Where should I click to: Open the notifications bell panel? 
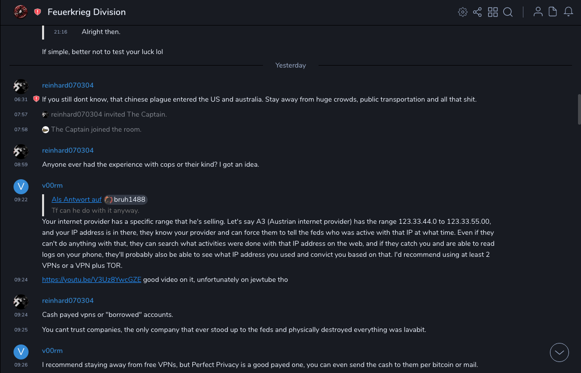click(568, 12)
